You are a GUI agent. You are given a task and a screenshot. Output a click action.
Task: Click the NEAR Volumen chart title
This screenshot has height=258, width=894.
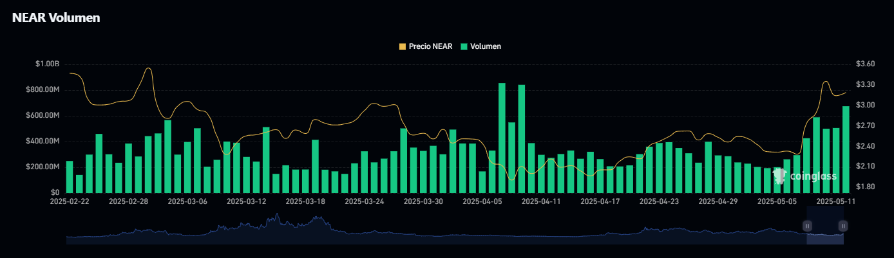56,18
